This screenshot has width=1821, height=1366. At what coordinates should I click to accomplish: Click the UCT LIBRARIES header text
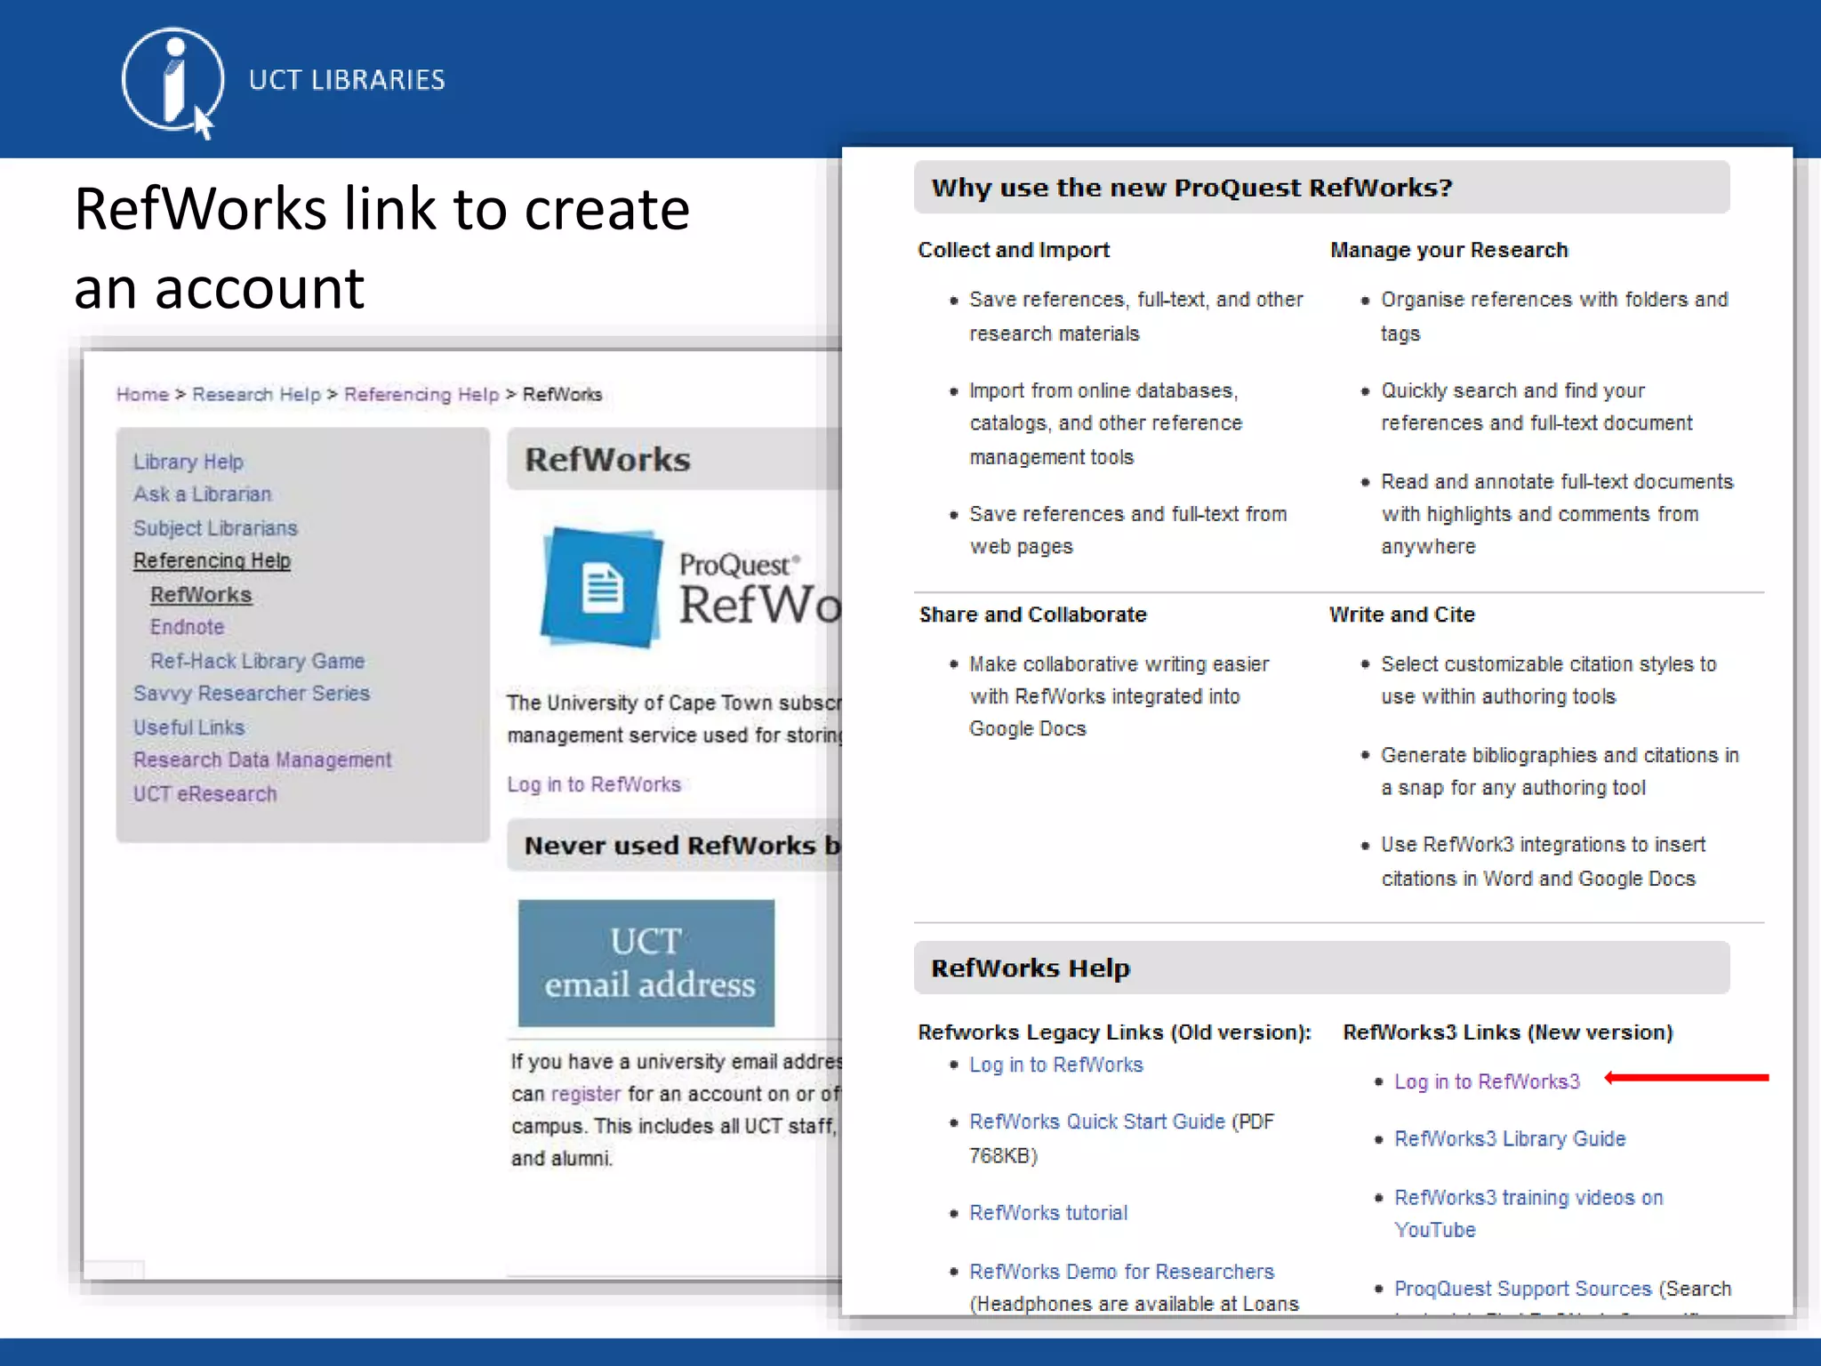coord(347,80)
